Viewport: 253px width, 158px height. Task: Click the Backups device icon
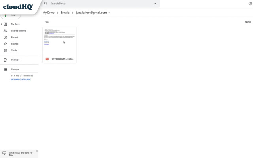pyautogui.click(x=5, y=60)
